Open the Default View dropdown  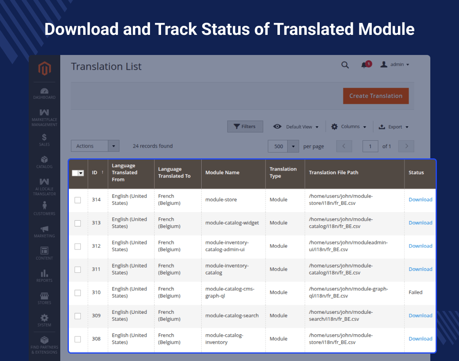point(296,127)
